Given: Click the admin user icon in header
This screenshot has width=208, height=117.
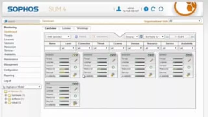Looking at the screenshot, I should [119, 9].
